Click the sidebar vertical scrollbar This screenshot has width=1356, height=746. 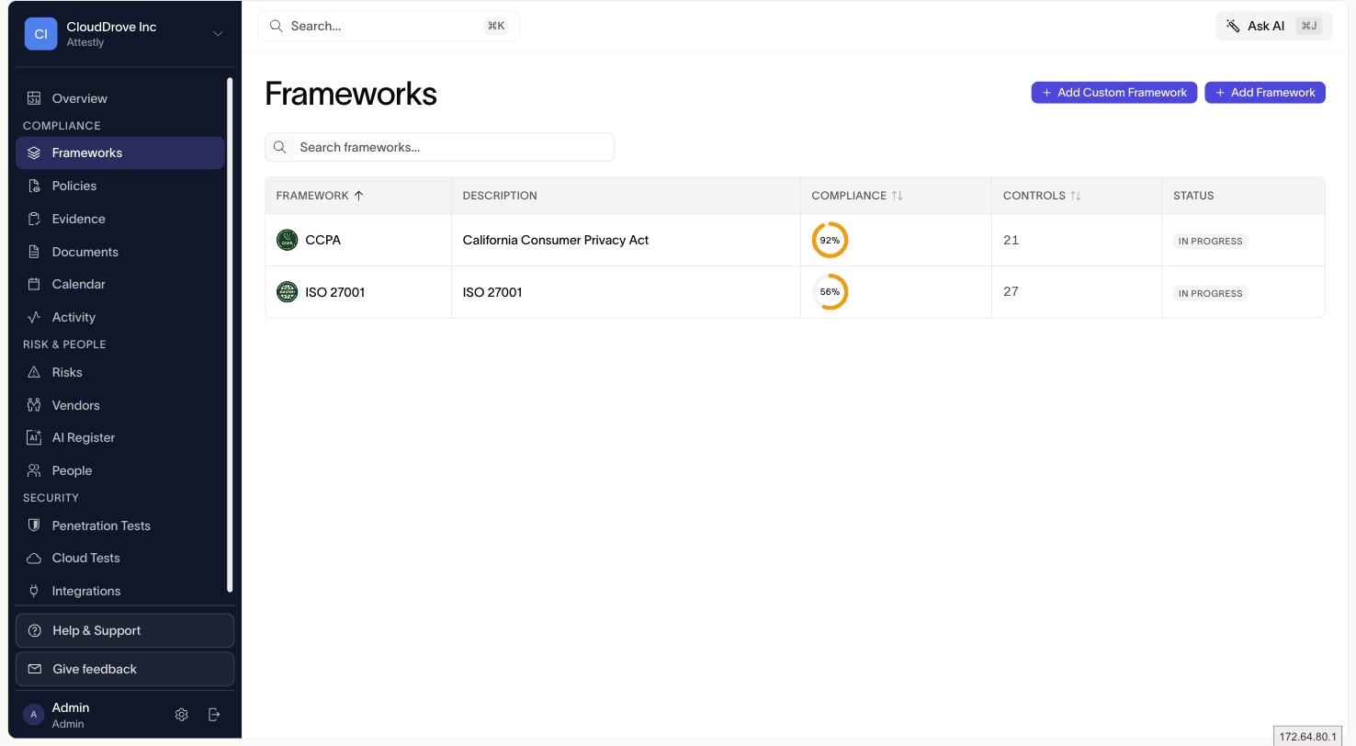tap(230, 335)
